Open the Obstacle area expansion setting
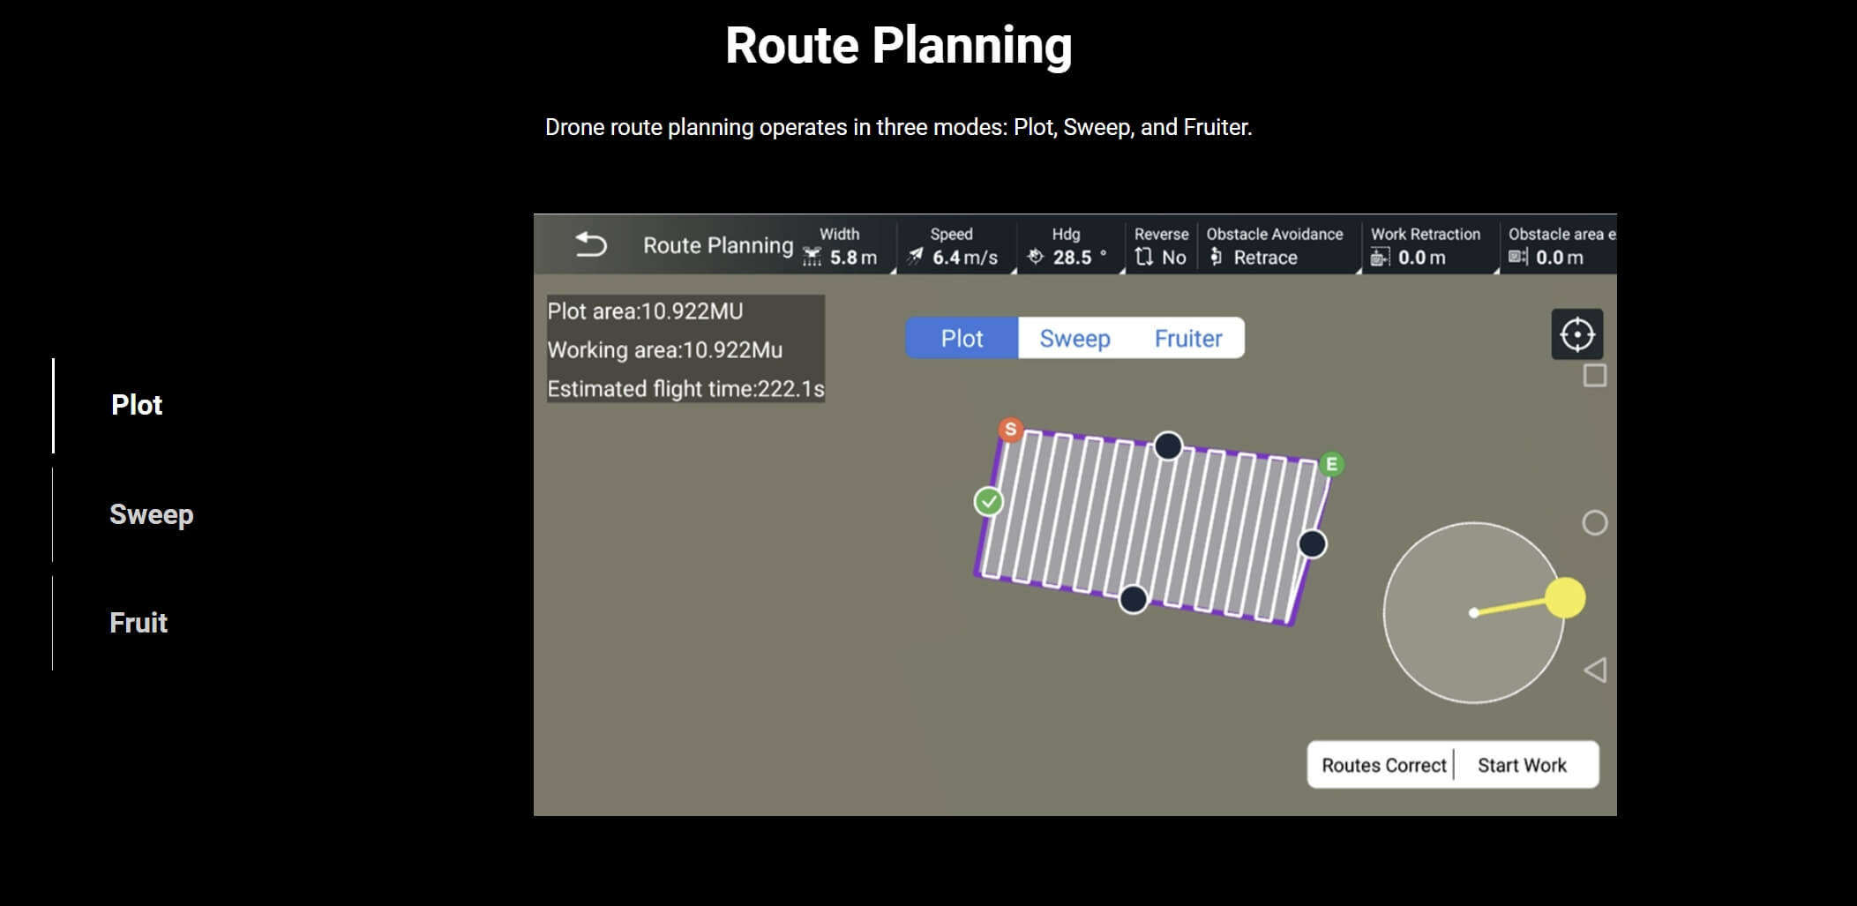 point(1561,247)
